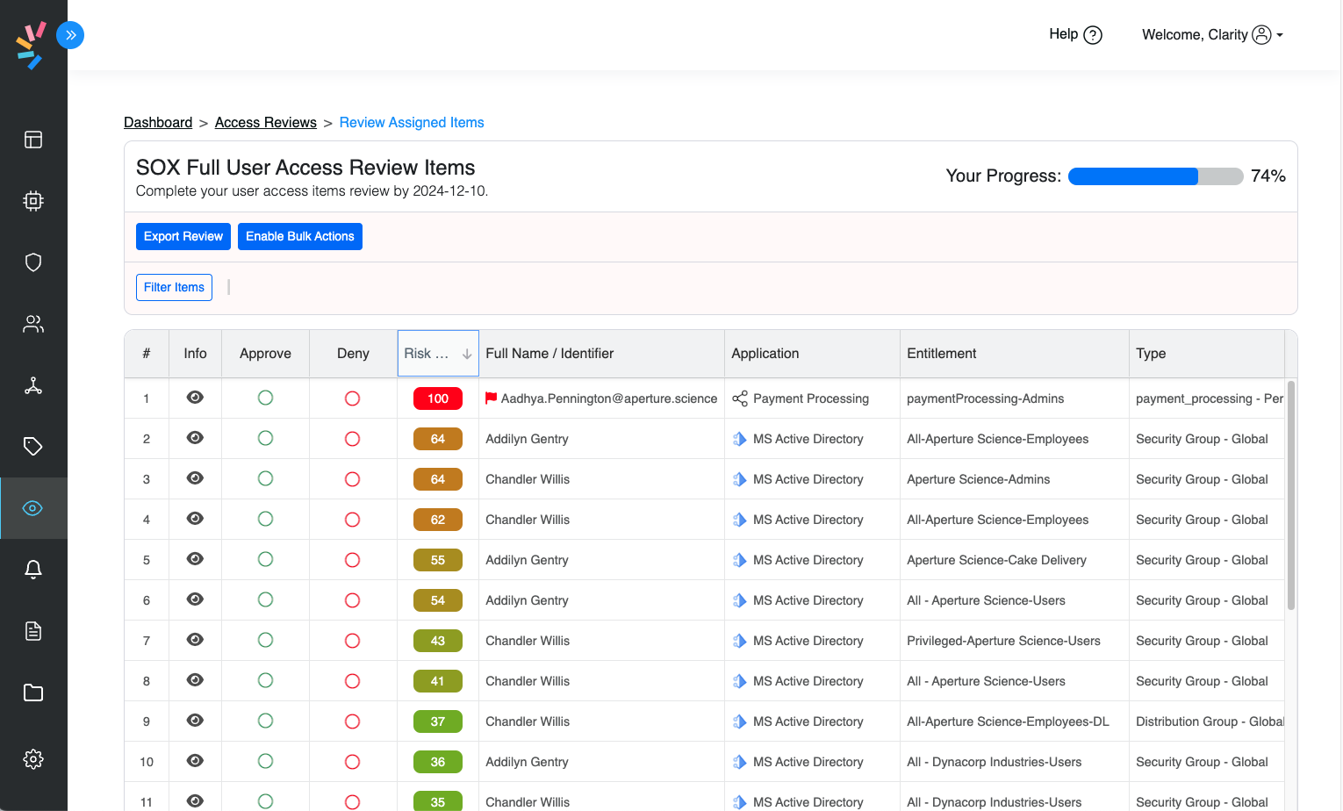Image resolution: width=1343 pixels, height=811 pixels.
Task: View info eye icon for row 9
Action: (x=195, y=721)
